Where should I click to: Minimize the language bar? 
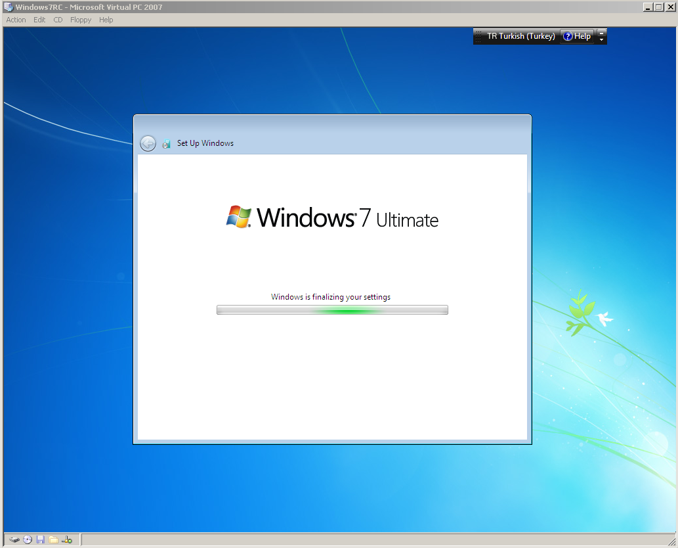[601, 33]
